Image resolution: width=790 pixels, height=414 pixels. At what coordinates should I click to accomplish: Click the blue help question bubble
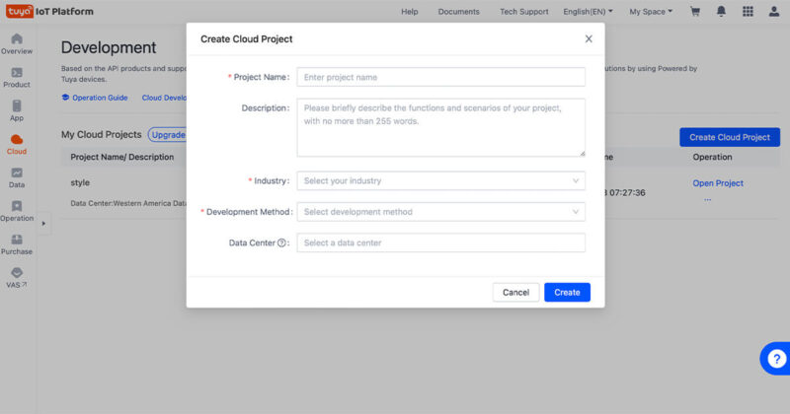click(x=776, y=359)
